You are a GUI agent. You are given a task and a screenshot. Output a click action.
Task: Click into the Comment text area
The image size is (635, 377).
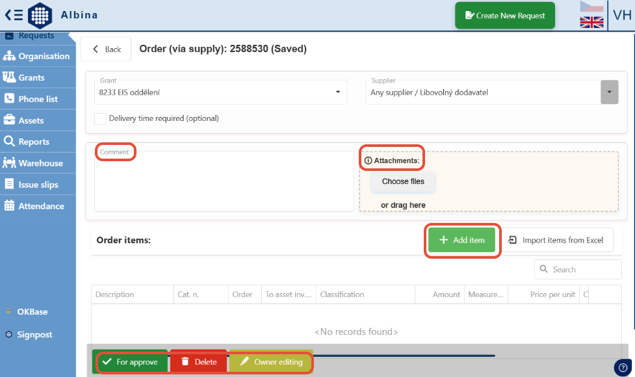click(224, 181)
